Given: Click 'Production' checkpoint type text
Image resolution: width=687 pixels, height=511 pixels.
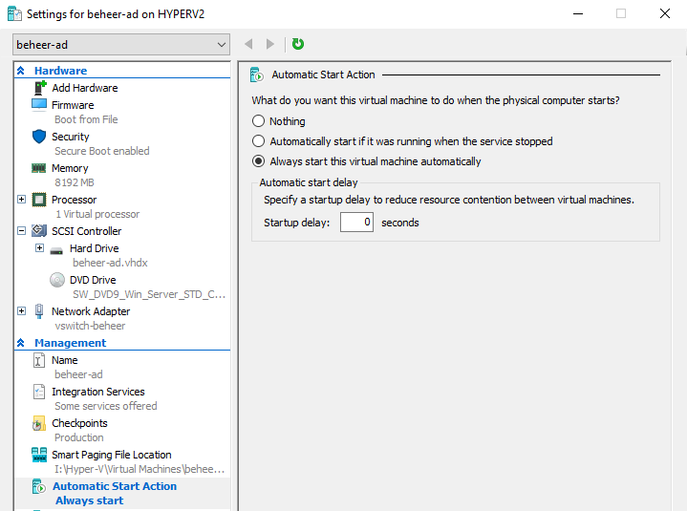Looking at the screenshot, I should coord(79,437).
